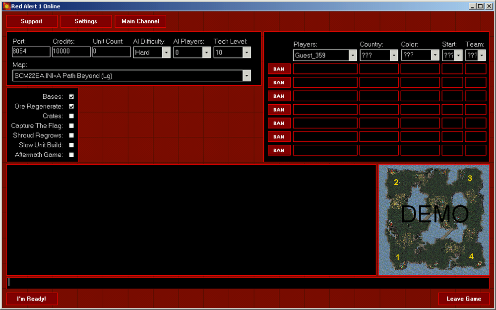496x310 pixels.
Task: Click the "Tech Level:" label
Action: (x=231, y=42)
